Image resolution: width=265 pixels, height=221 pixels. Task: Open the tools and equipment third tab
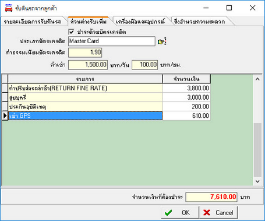tap(140, 22)
